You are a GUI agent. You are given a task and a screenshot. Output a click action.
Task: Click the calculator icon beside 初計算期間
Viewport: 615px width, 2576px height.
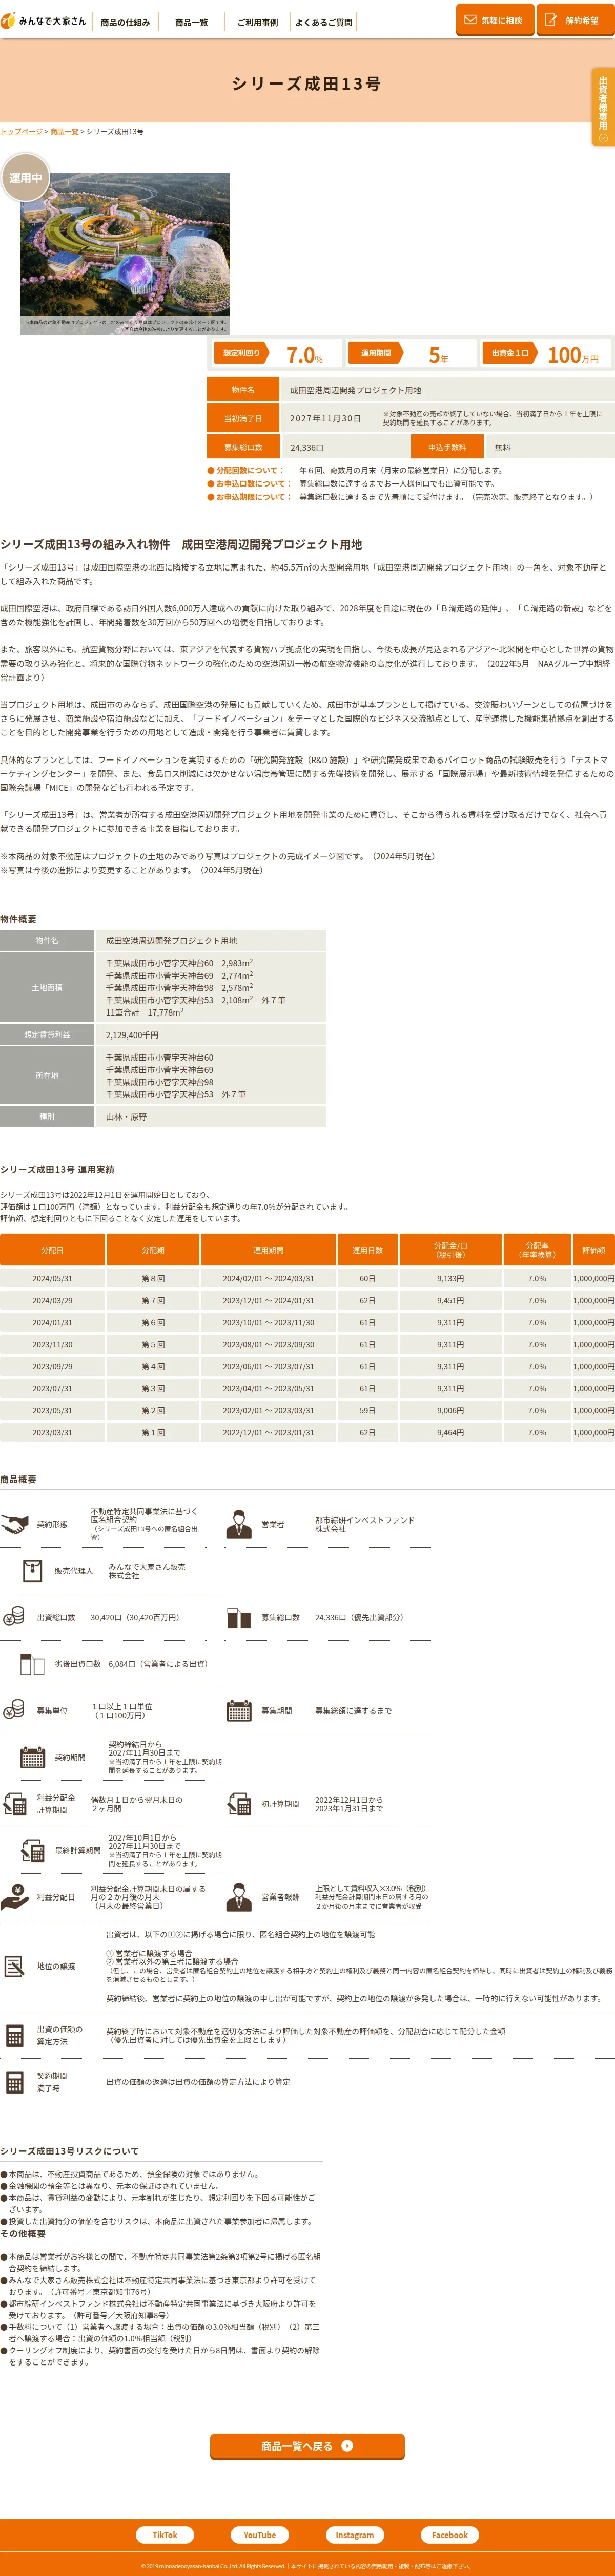tap(238, 1804)
